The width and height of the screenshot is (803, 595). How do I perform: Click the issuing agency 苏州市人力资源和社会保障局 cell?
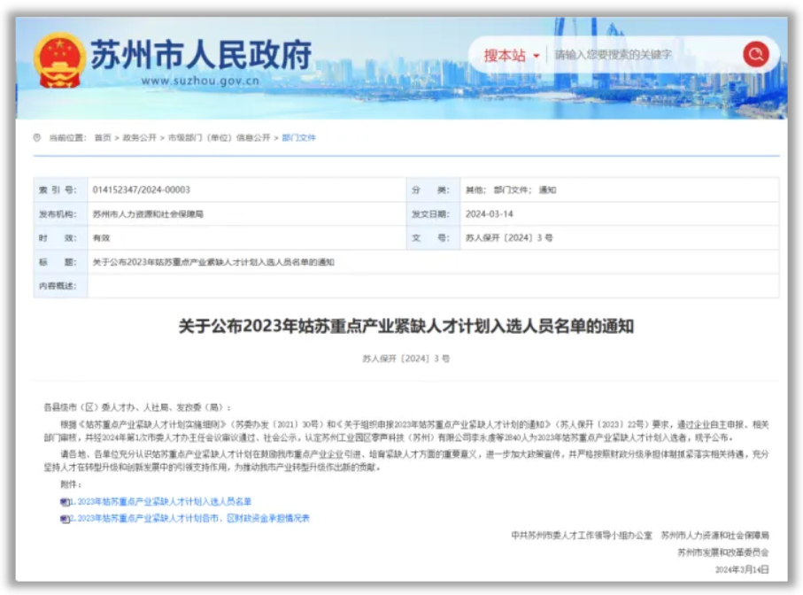coord(148,214)
